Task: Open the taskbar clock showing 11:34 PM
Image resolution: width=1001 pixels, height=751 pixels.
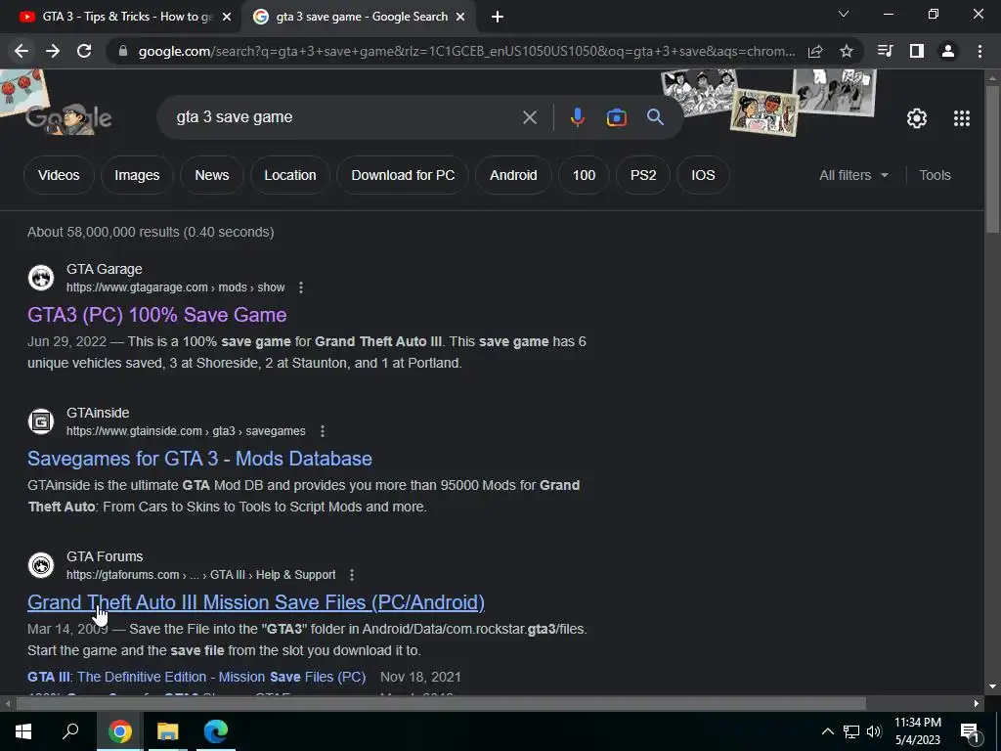Action: click(x=917, y=731)
